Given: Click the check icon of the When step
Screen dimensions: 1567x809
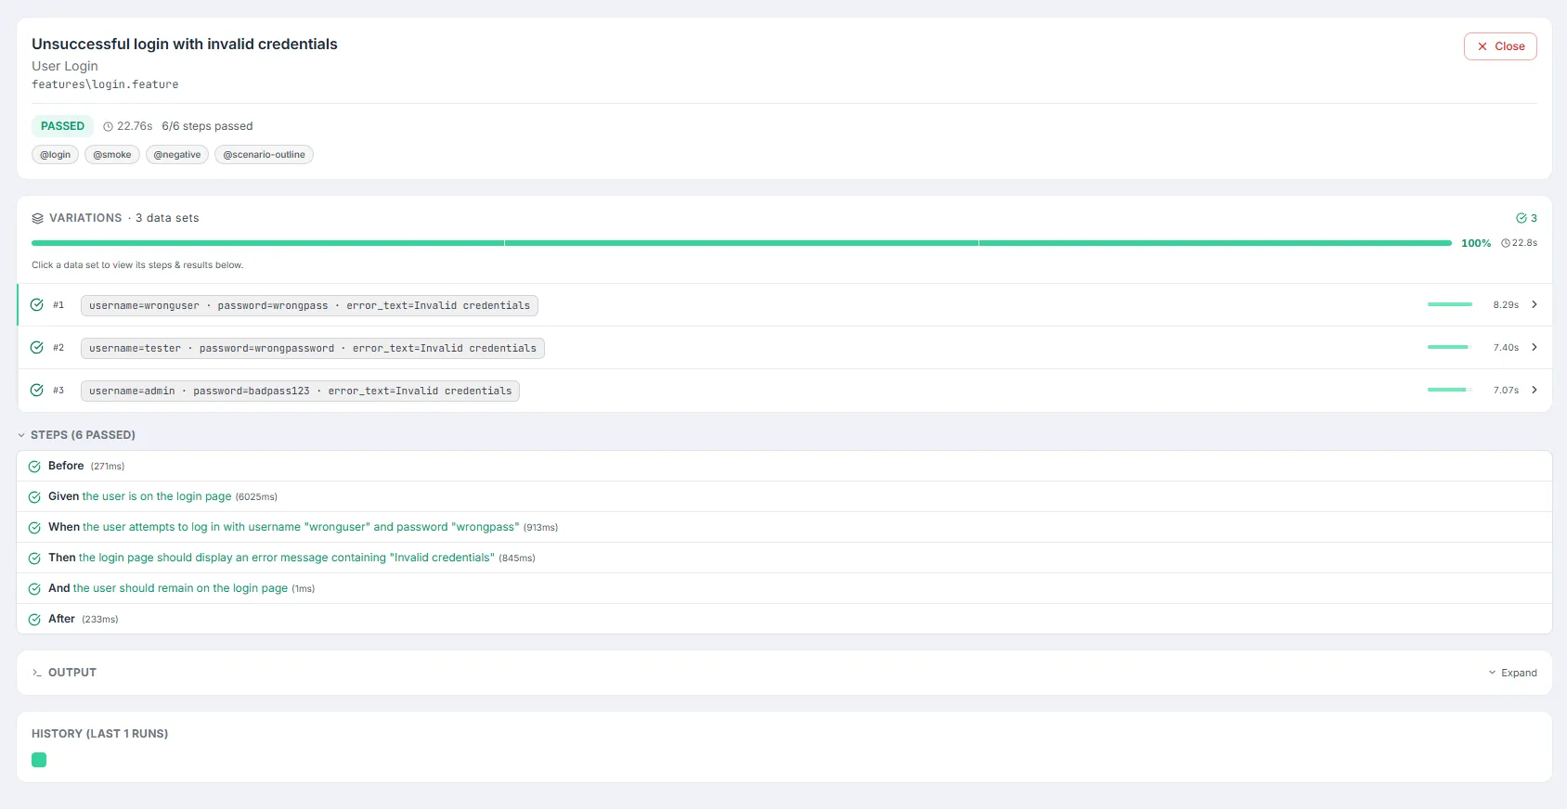Looking at the screenshot, I should pos(34,528).
